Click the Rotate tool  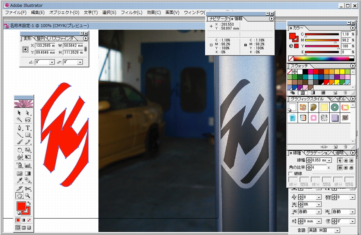coord(19,150)
